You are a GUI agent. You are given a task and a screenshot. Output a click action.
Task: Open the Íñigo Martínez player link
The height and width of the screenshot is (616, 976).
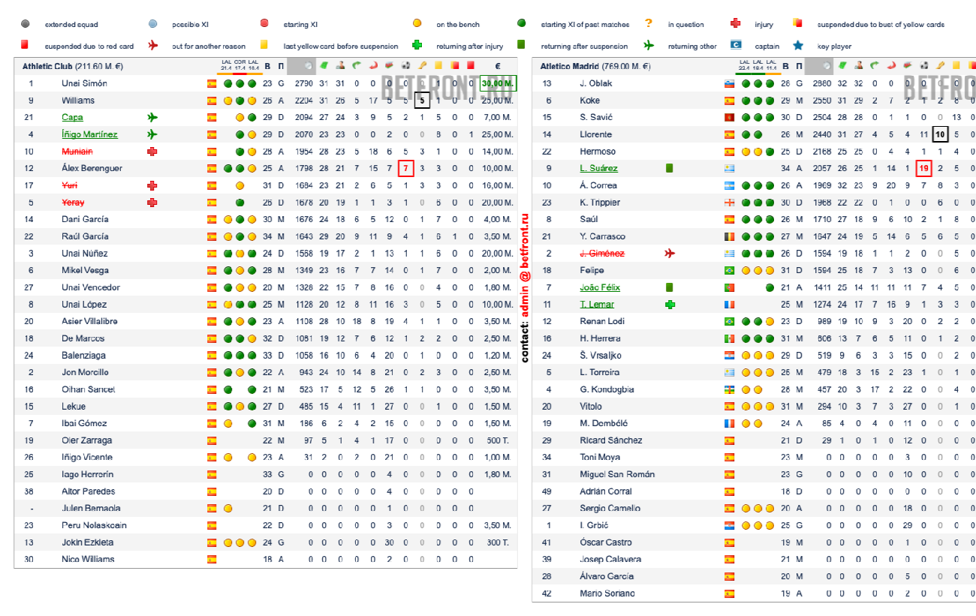pyautogui.click(x=89, y=134)
